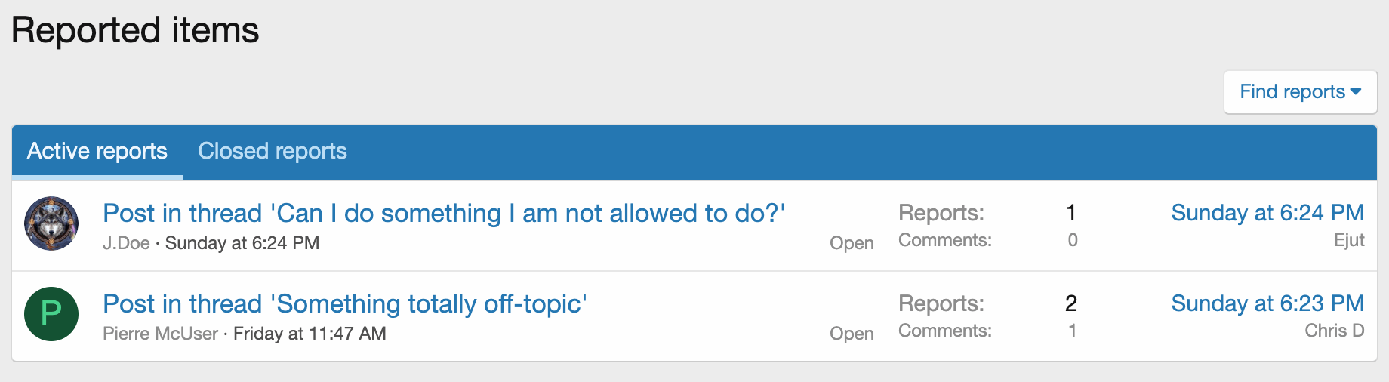Click the Ejut username
This screenshot has height=382, width=1389.
pyautogui.click(x=1349, y=240)
